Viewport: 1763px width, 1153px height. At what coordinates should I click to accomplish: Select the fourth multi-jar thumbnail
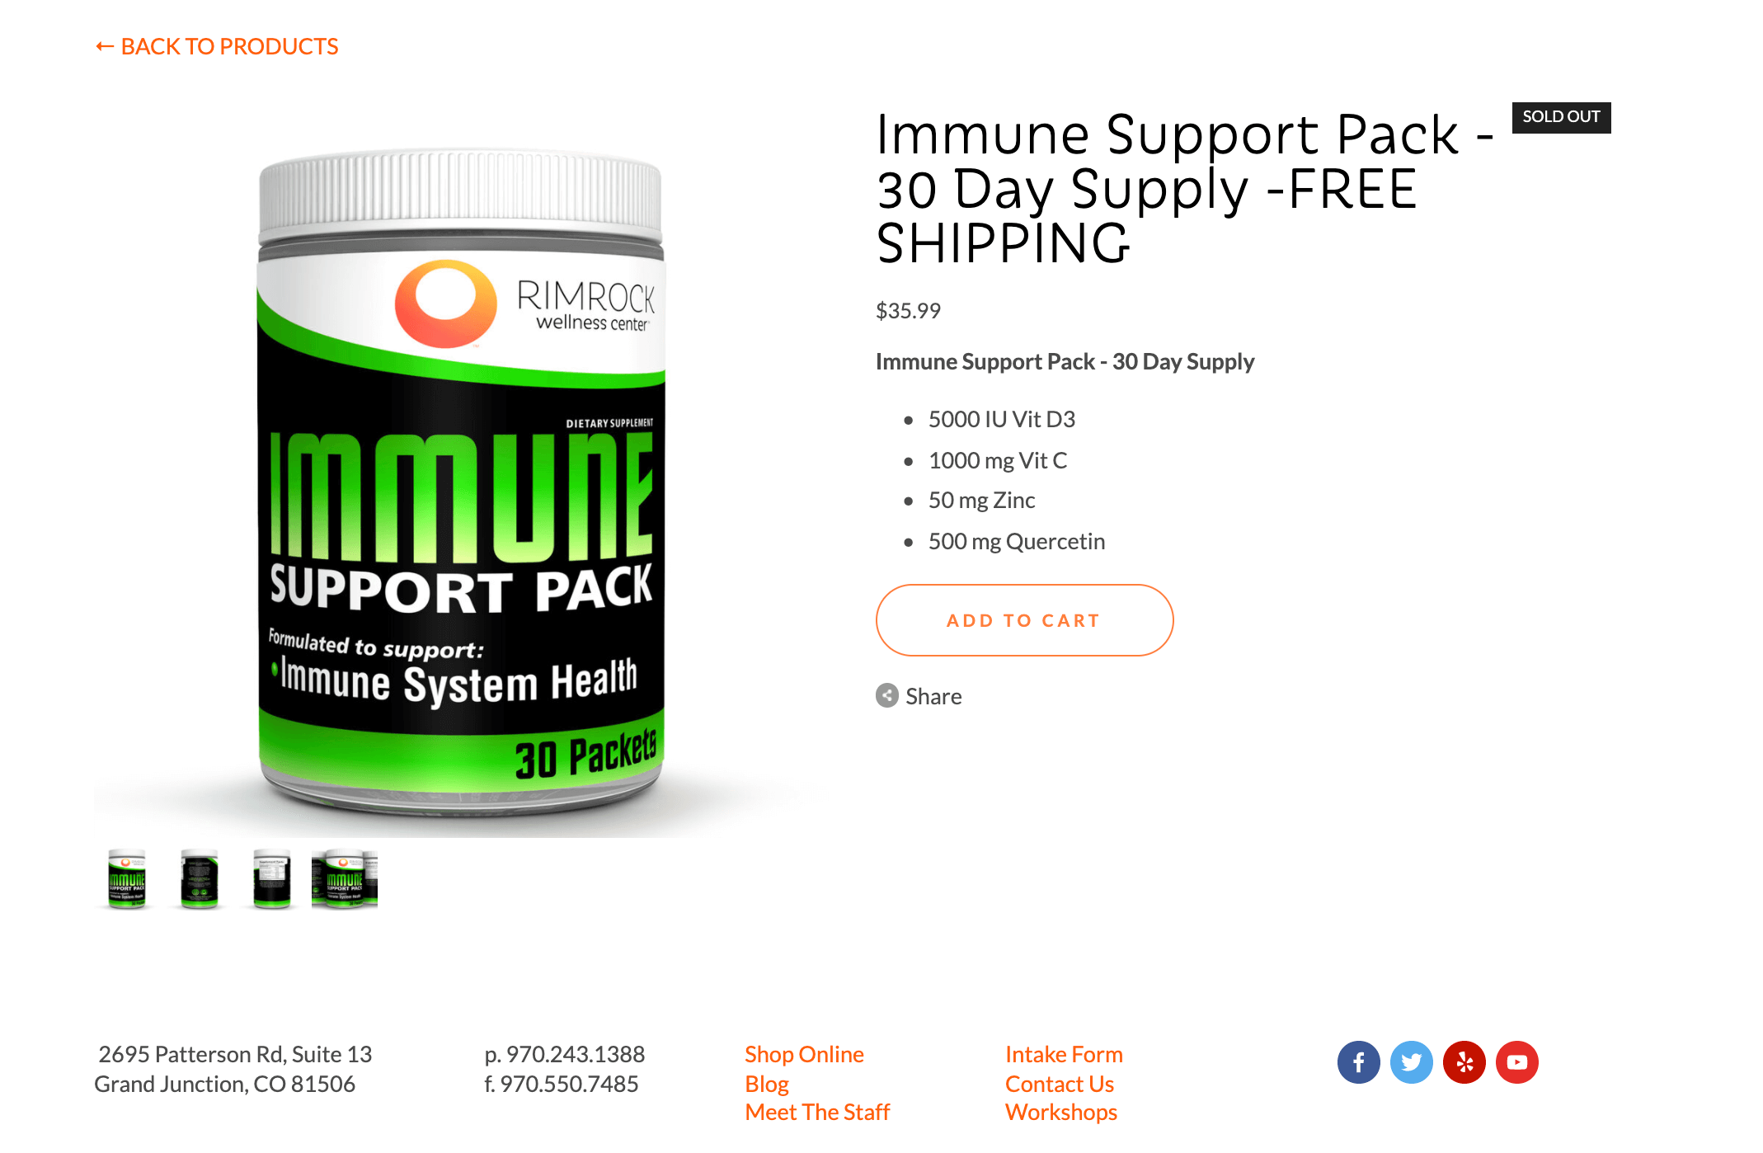[x=345, y=879]
